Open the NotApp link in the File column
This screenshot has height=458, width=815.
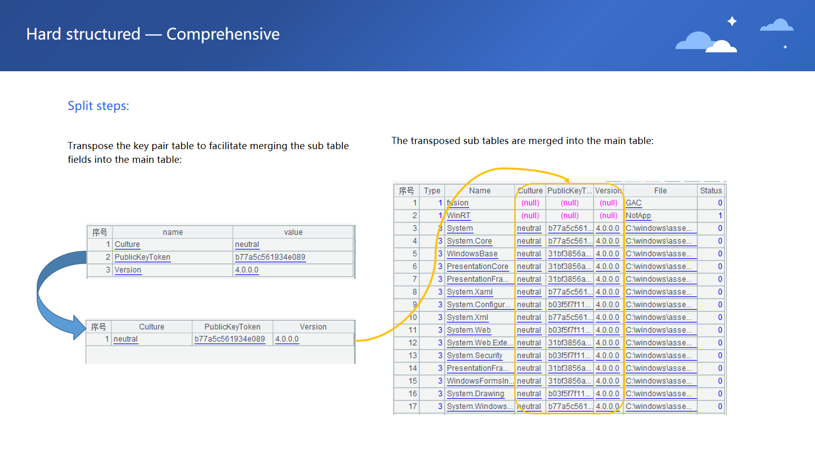[x=638, y=215]
